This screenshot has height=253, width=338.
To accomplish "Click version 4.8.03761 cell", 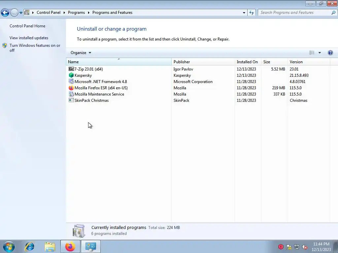I will point(297,82).
